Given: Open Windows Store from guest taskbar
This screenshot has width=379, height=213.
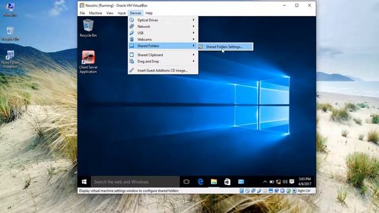Looking at the screenshot, I should point(227,182).
